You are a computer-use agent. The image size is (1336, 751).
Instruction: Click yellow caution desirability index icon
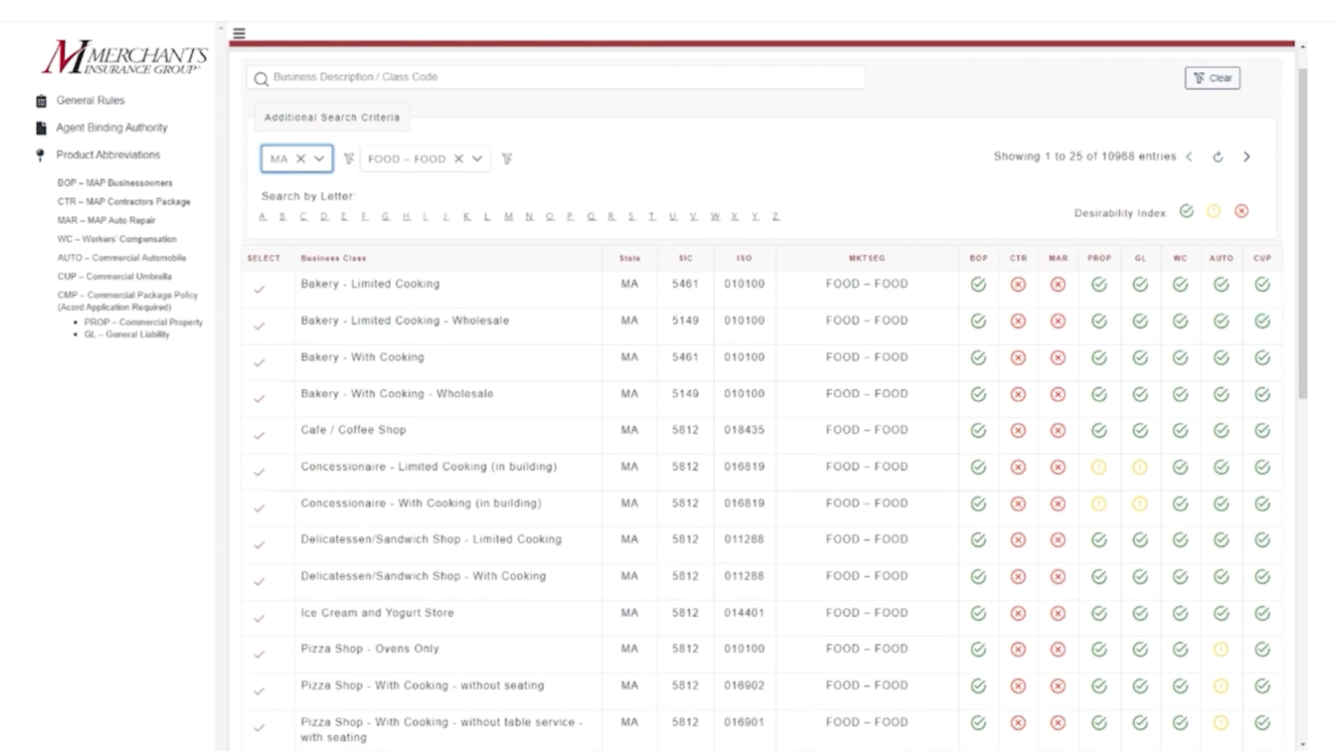(1214, 212)
